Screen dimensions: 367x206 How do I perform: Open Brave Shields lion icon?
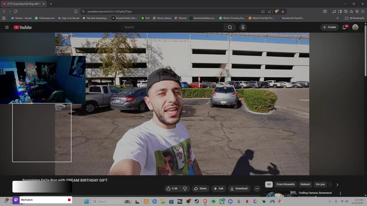point(276,11)
